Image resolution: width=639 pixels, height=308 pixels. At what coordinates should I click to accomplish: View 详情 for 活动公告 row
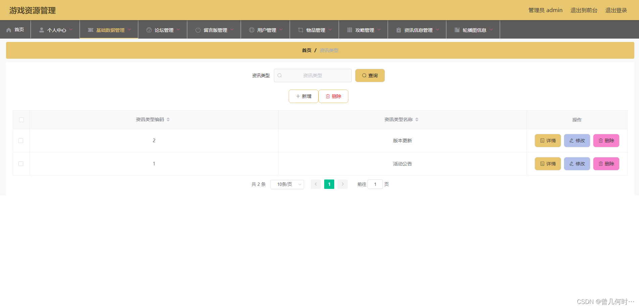pyautogui.click(x=548, y=164)
